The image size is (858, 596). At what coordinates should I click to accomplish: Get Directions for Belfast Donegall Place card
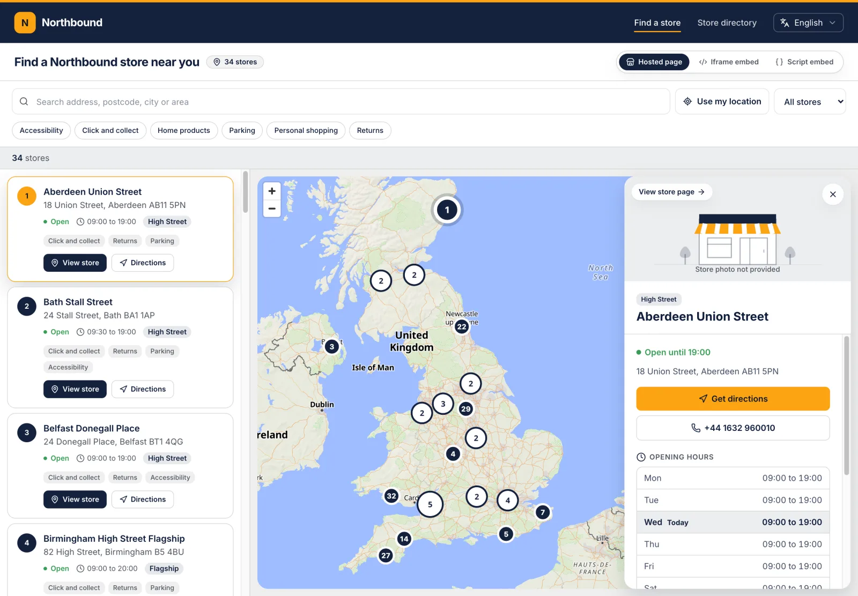click(143, 500)
